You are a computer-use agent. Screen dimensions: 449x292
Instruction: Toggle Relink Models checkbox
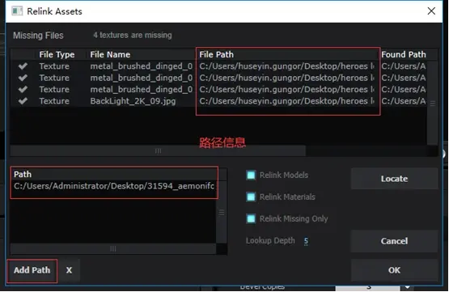251,176
